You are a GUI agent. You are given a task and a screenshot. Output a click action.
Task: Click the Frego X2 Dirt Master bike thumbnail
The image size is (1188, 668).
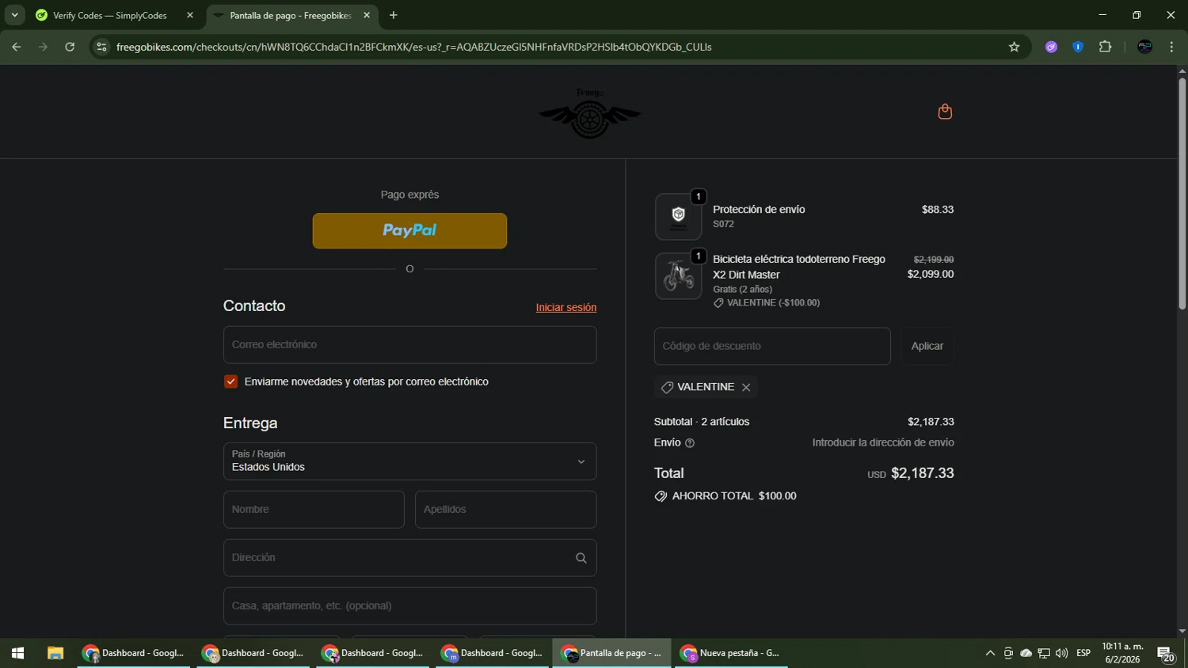click(679, 275)
